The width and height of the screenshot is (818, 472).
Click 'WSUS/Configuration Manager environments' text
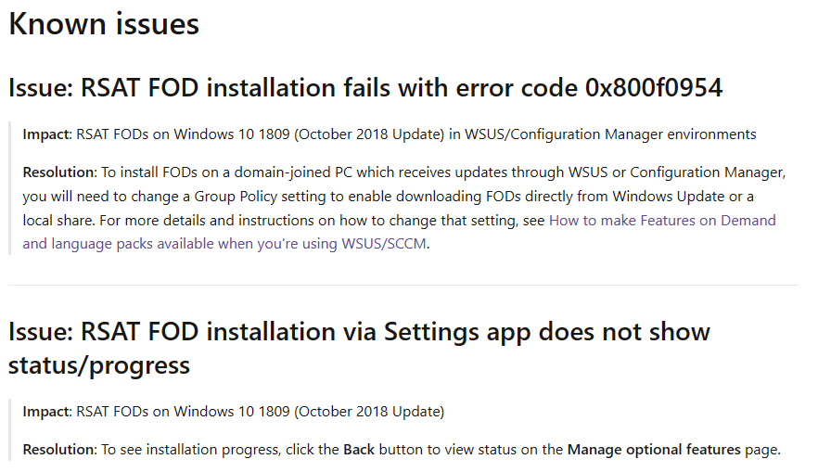pos(610,134)
